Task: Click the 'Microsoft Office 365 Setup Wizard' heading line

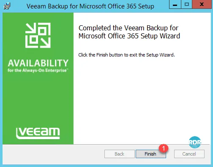Action: 129,36
